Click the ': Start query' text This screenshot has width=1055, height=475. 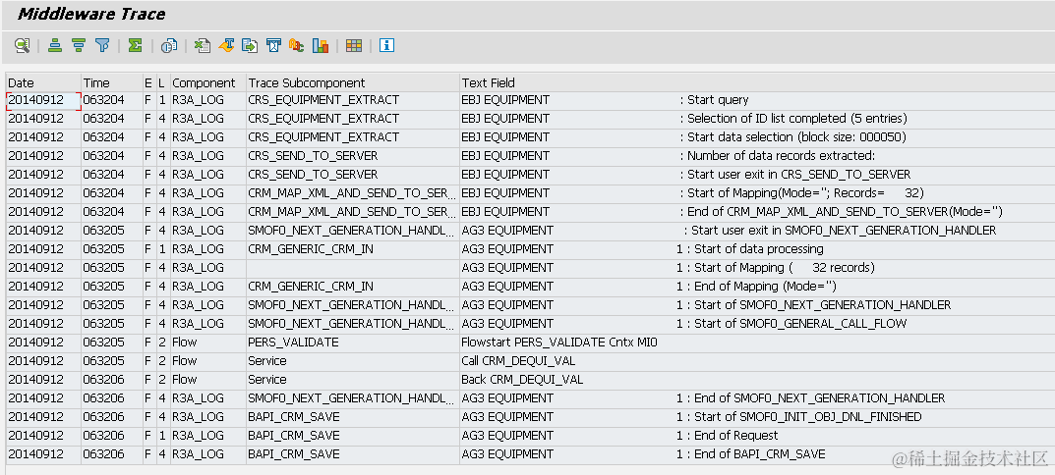[x=714, y=100]
